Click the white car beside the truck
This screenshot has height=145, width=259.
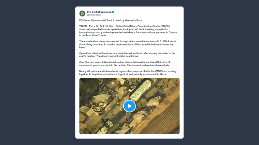coord(132,88)
